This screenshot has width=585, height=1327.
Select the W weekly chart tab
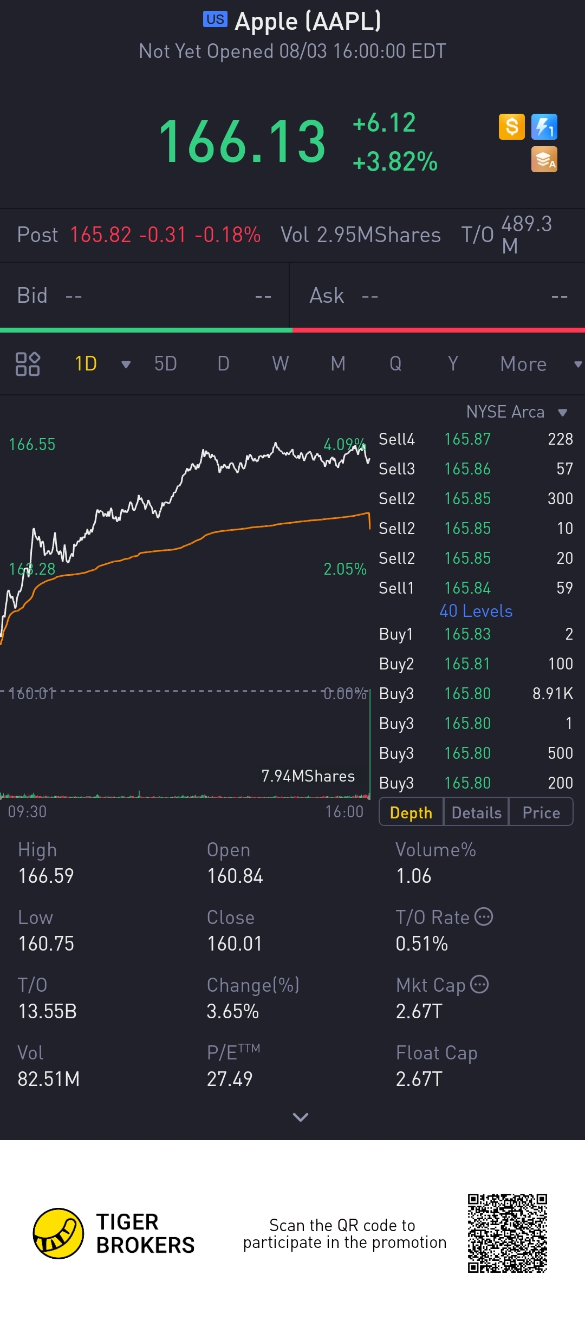pyautogui.click(x=280, y=364)
